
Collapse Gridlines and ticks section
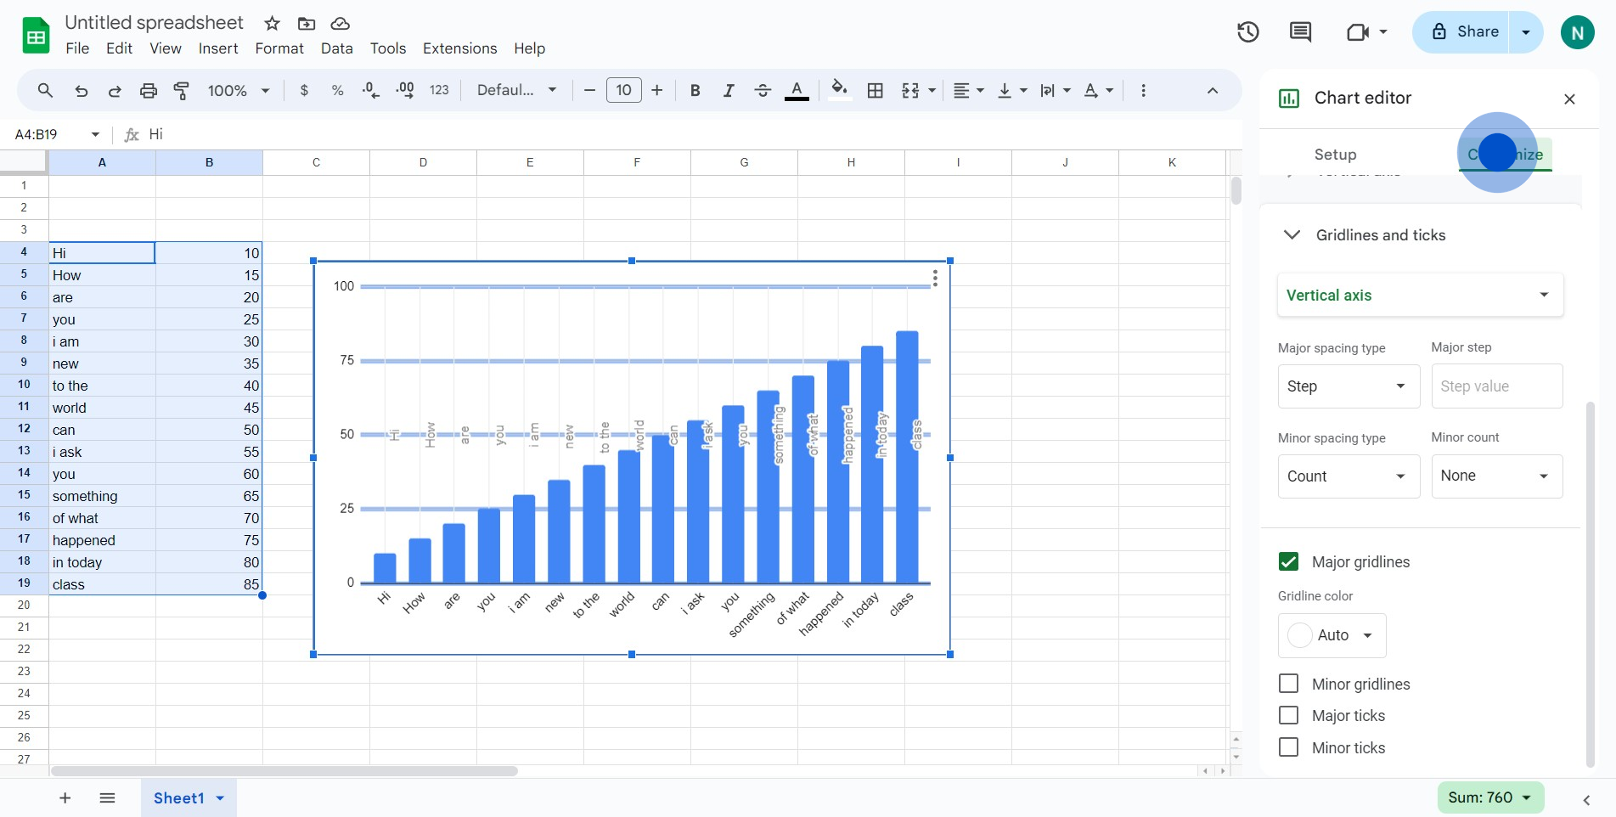1292,235
